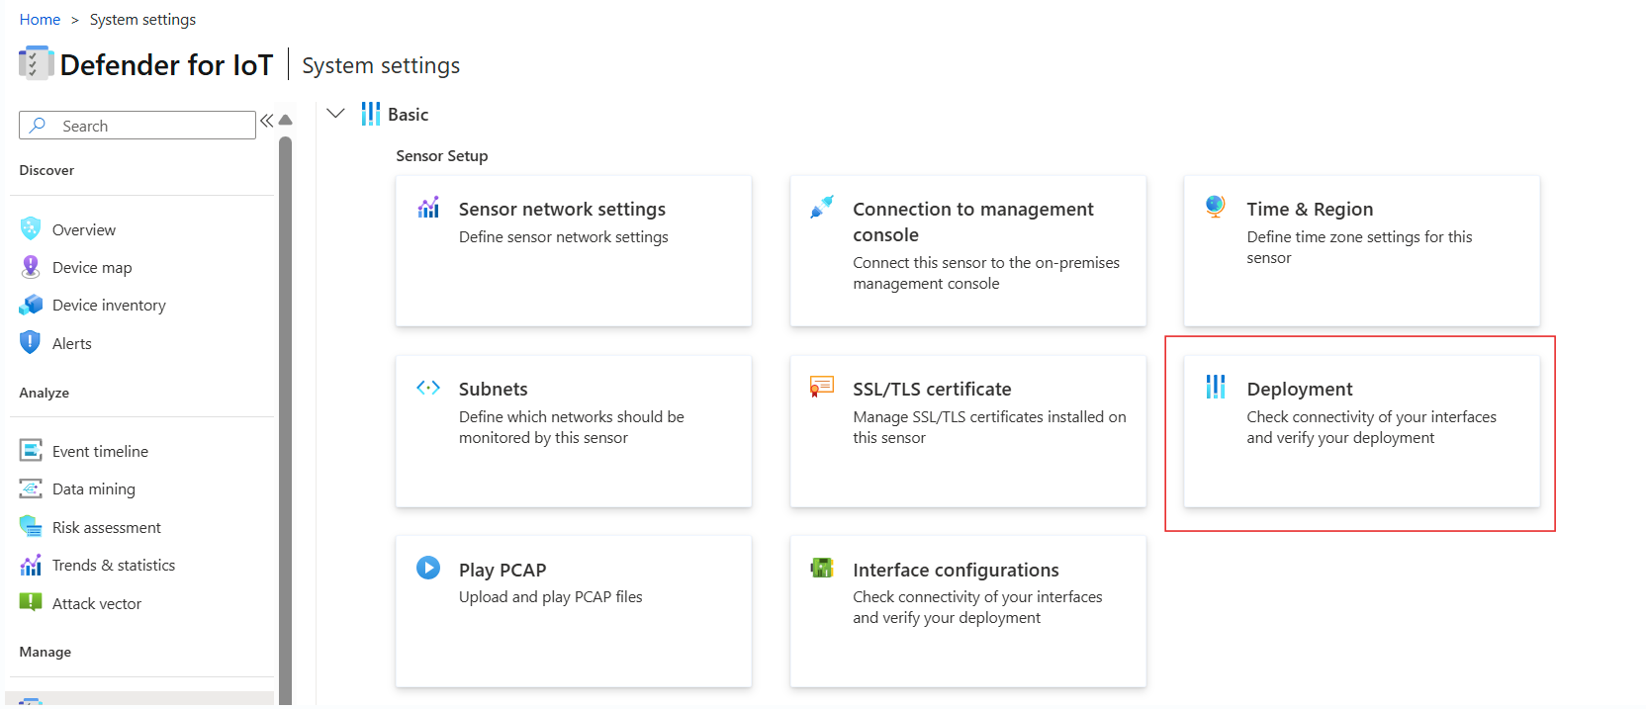Image resolution: width=1646 pixels, height=709 pixels.
Task: Open Data mining in the sidebar
Action: [93, 489]
